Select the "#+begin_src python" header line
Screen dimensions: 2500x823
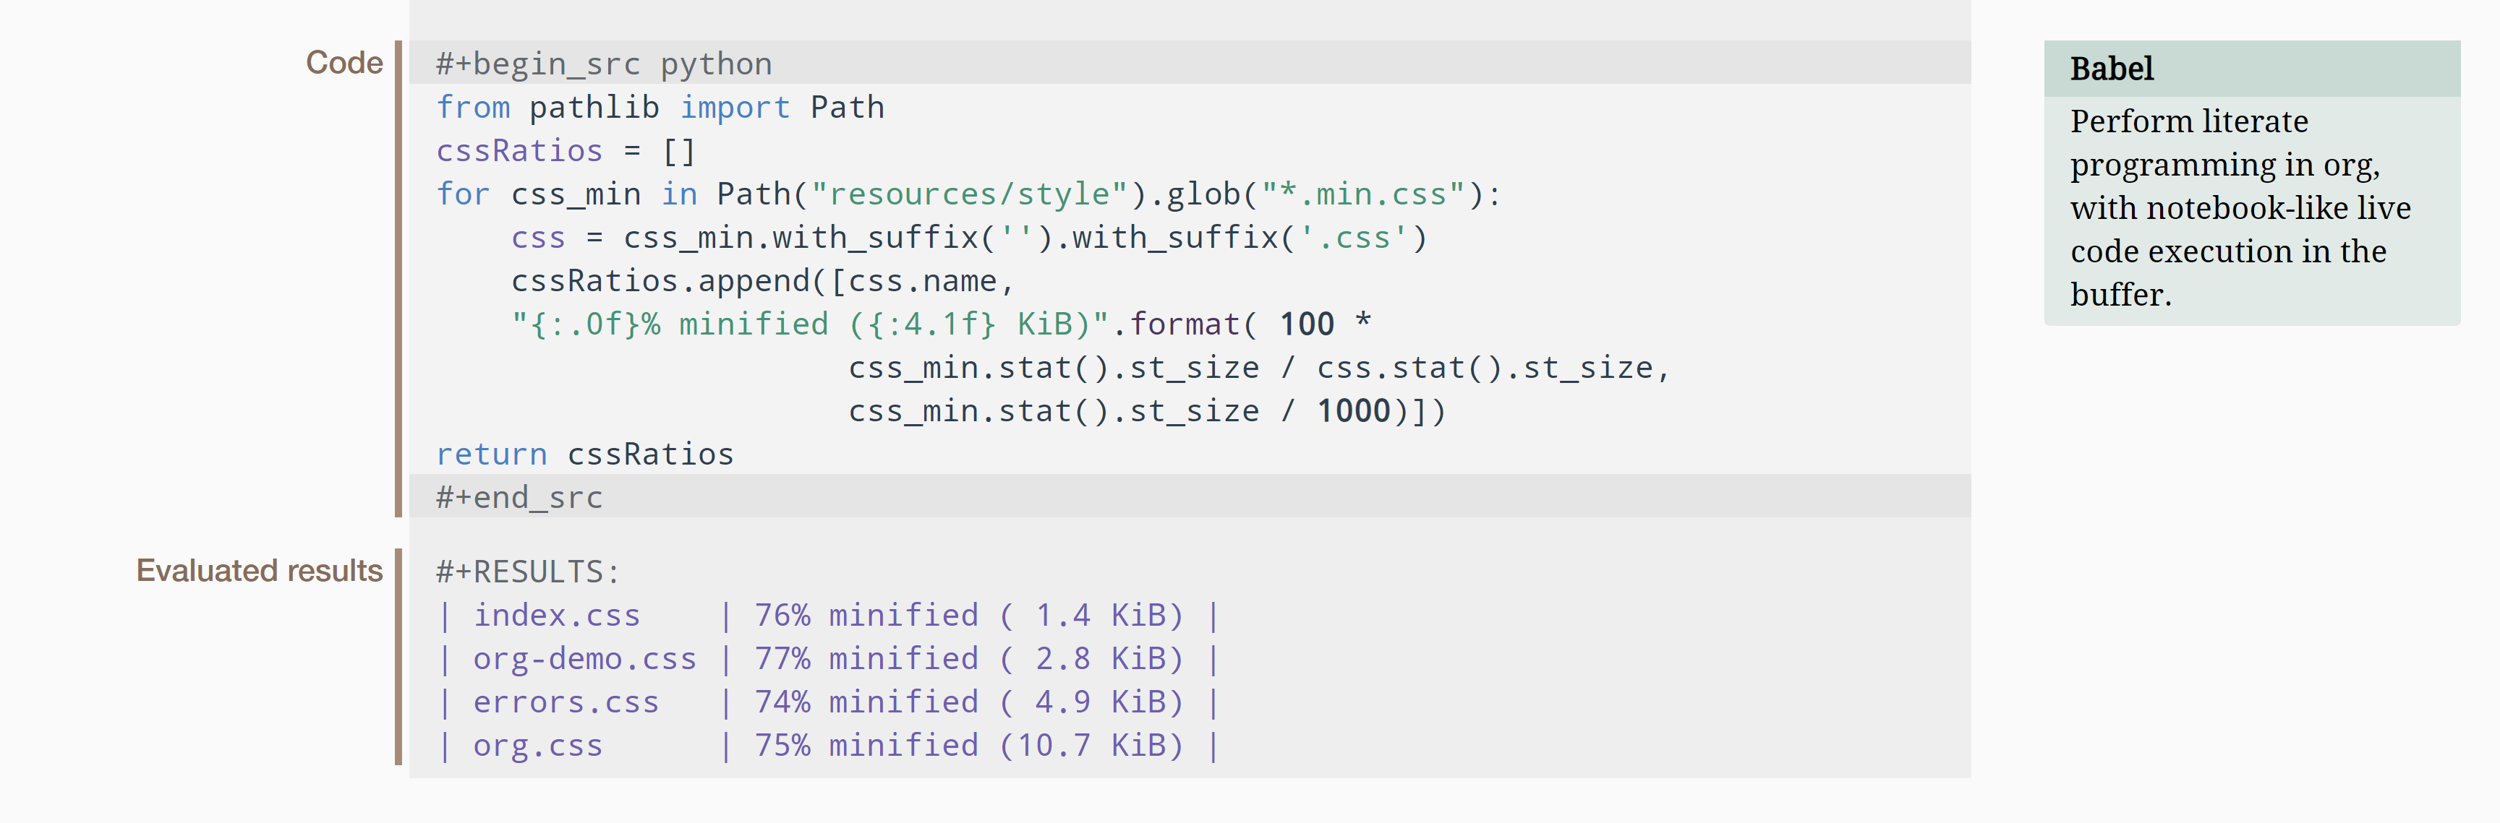[x=604, y=64]
